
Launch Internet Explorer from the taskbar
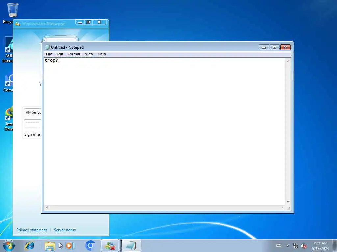29,245
